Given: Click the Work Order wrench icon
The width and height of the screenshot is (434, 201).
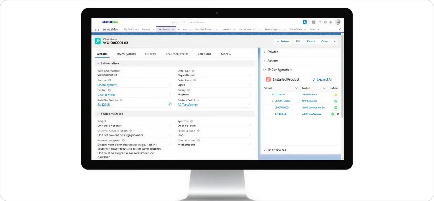Looking at the screenshot, I should [x=97, y=41].
